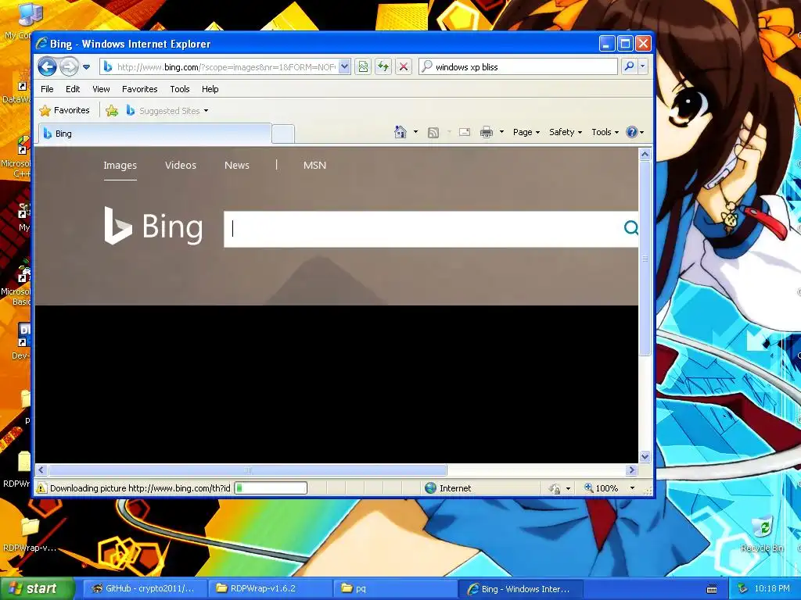The height and width of the screenshot is (600, 801).
Task: Open the Favorites star button
Action: click(64, 110)
